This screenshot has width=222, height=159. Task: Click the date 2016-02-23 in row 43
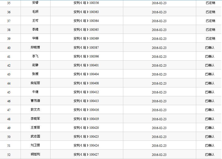click(x=159, y=74)
